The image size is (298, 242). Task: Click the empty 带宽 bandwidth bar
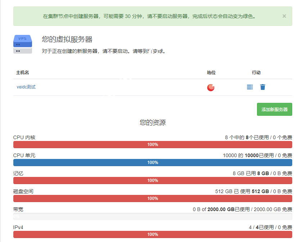[153, 216]
